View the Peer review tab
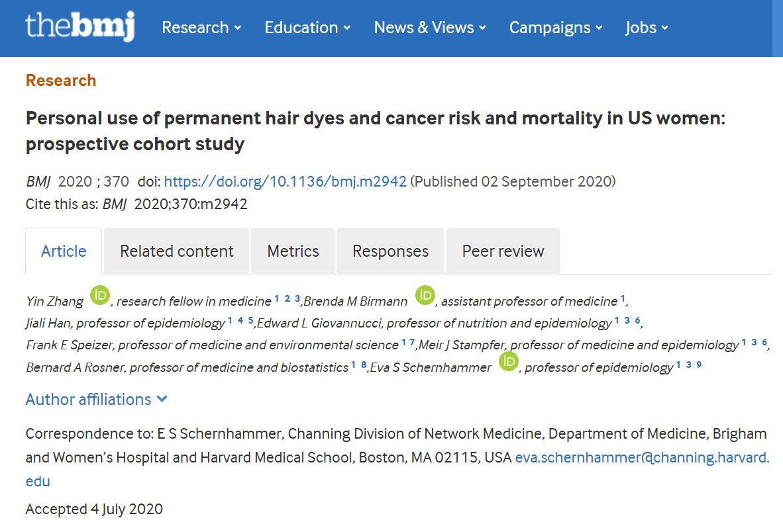The image size is (783, 528). [x=503, y=251]
